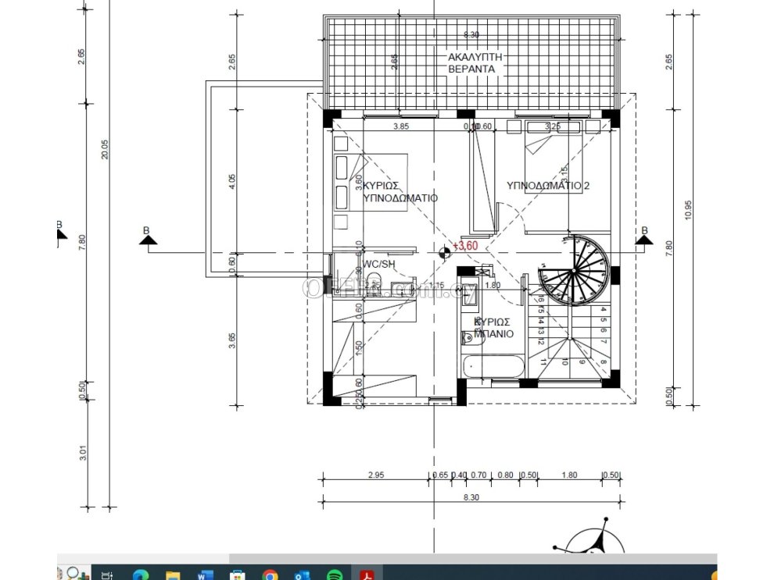Click the red +3,60 elevation text
Viewport: 774px width, 580px height.
click(465, 246)
